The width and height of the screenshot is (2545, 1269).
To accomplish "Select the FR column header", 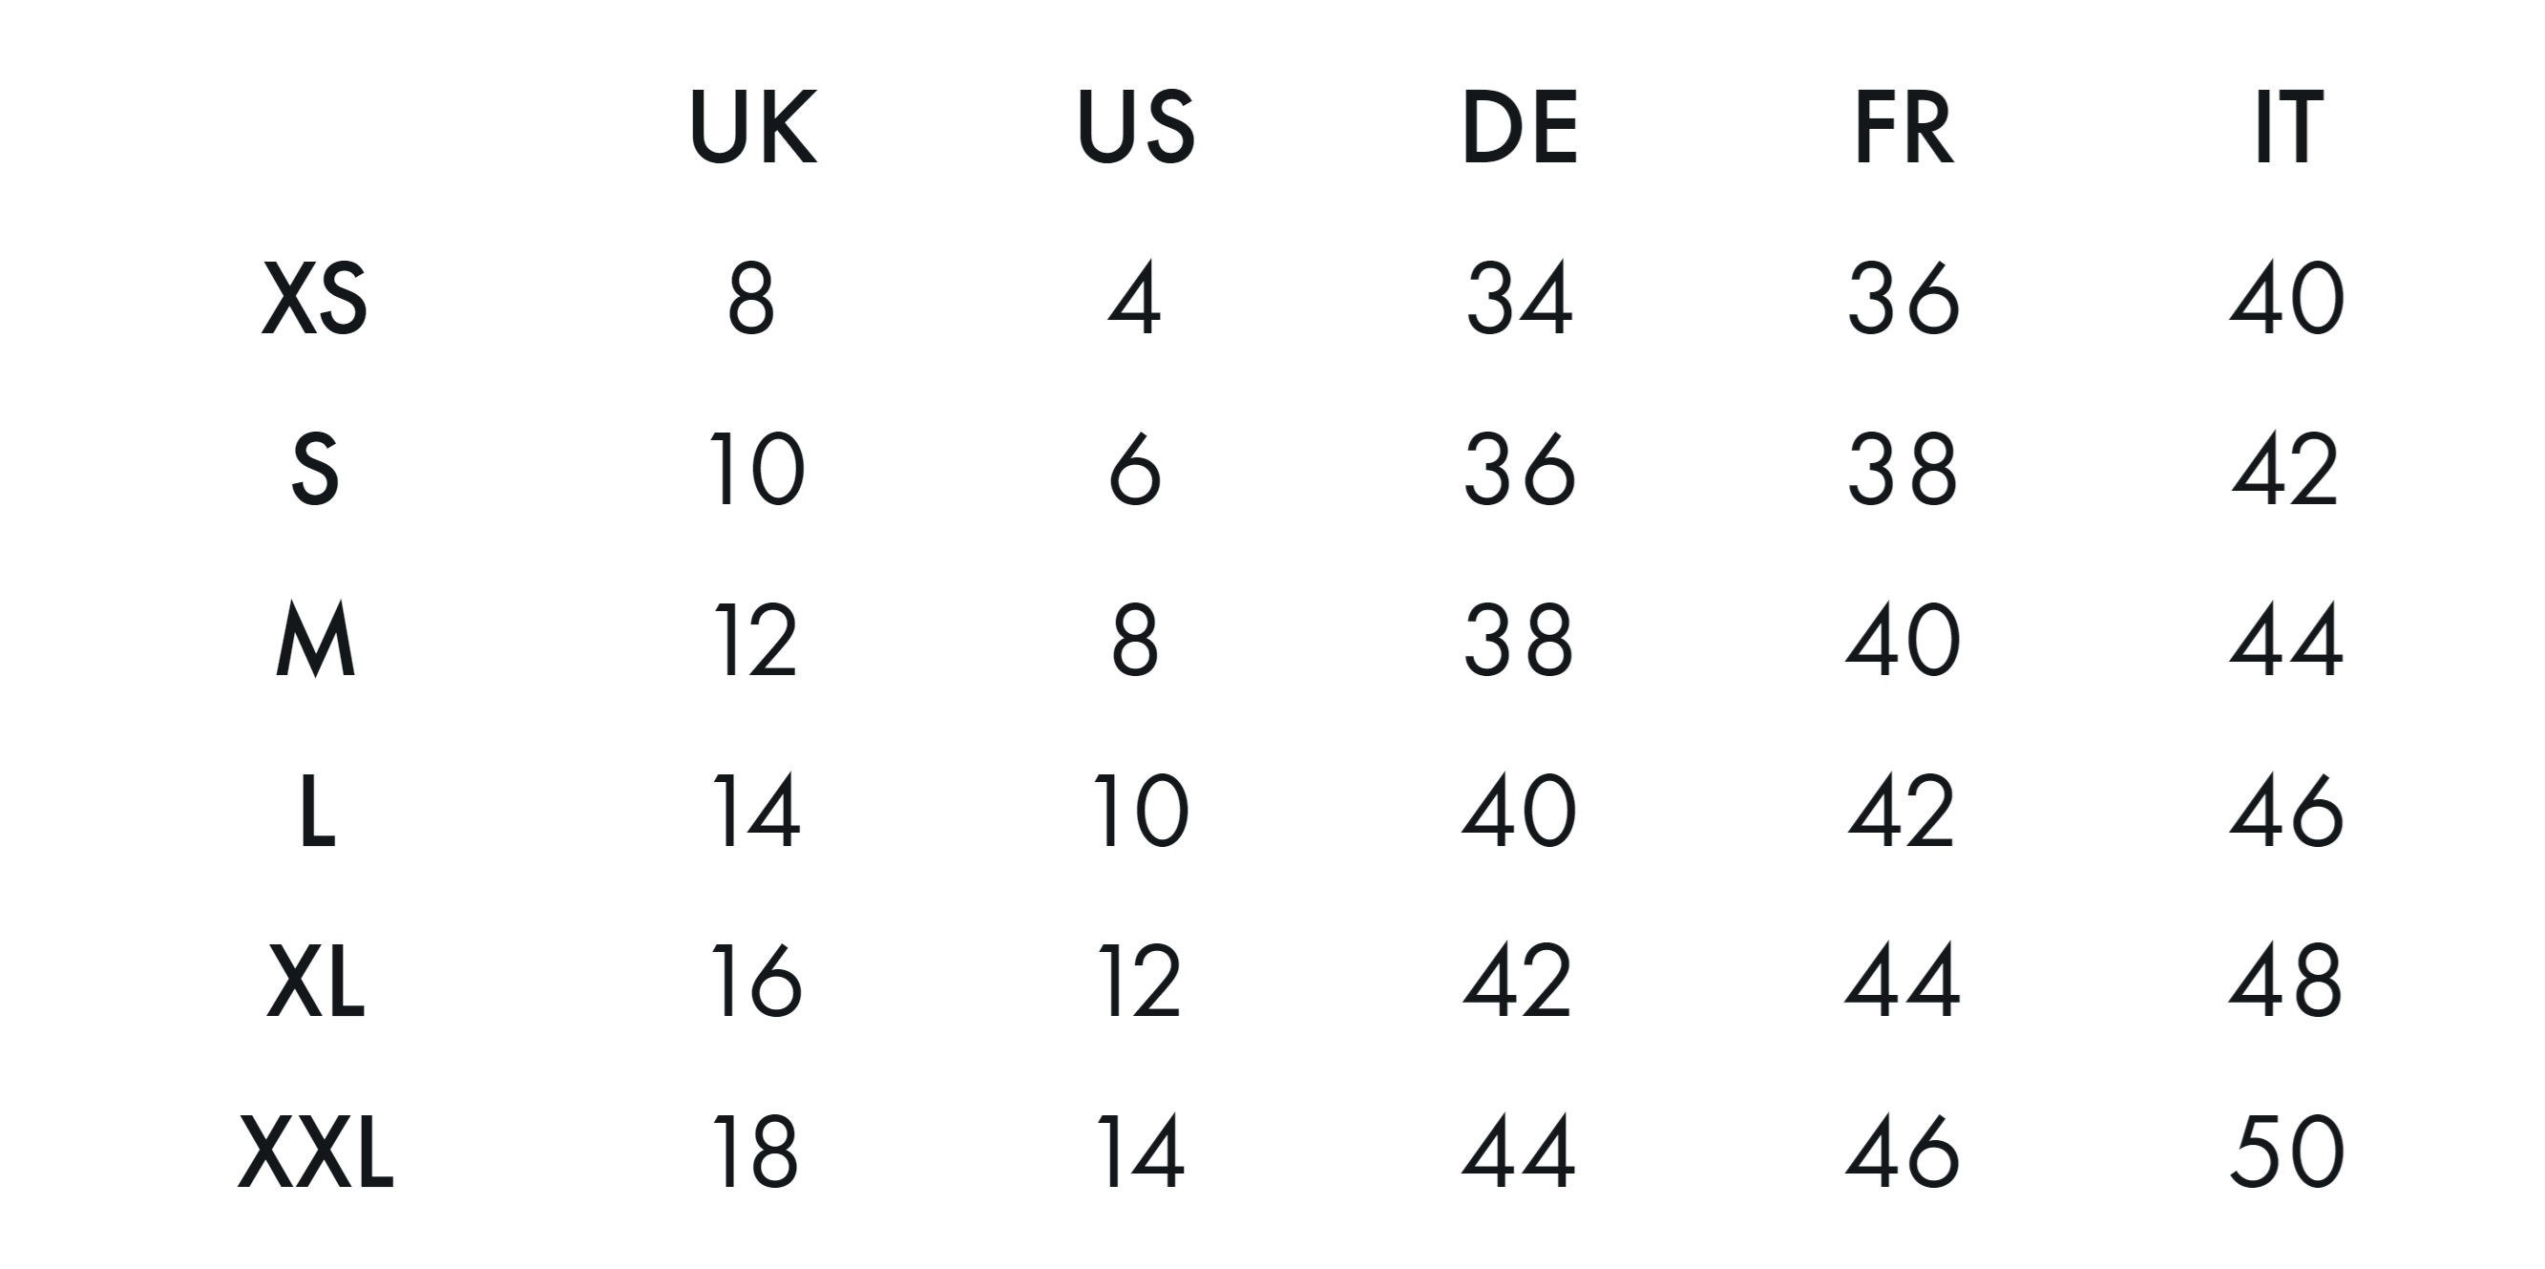I will [x=1903, y=128].
